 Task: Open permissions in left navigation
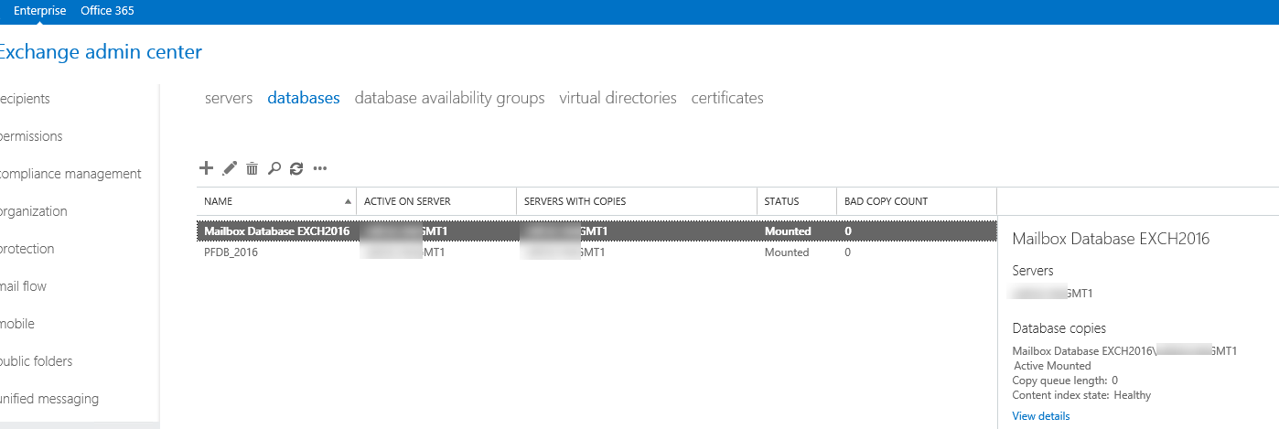click(x=31, y=136)
